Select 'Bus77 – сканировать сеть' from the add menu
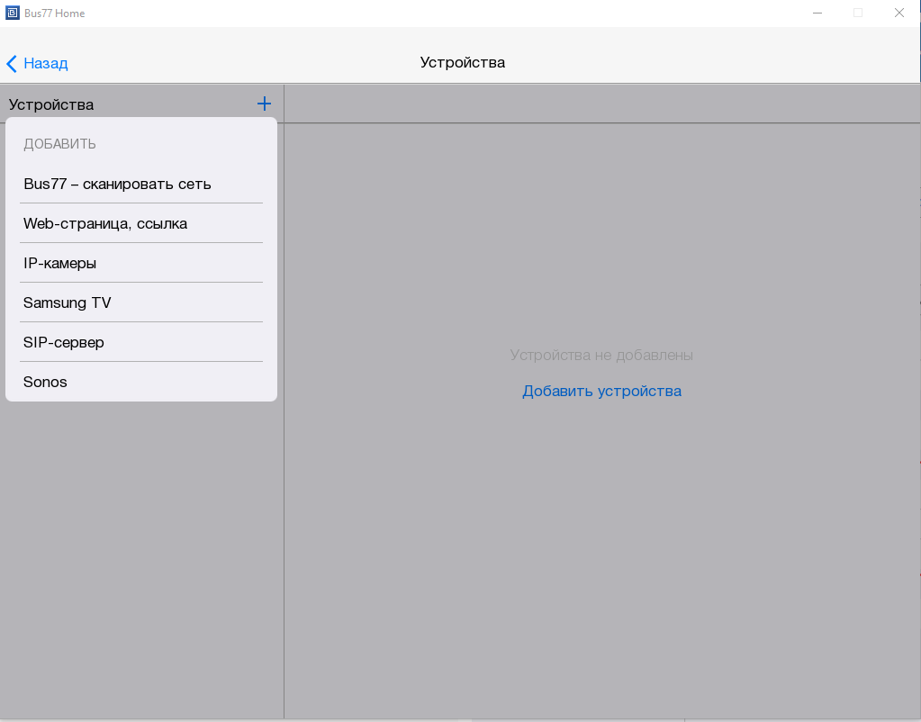 pos(117,184)
